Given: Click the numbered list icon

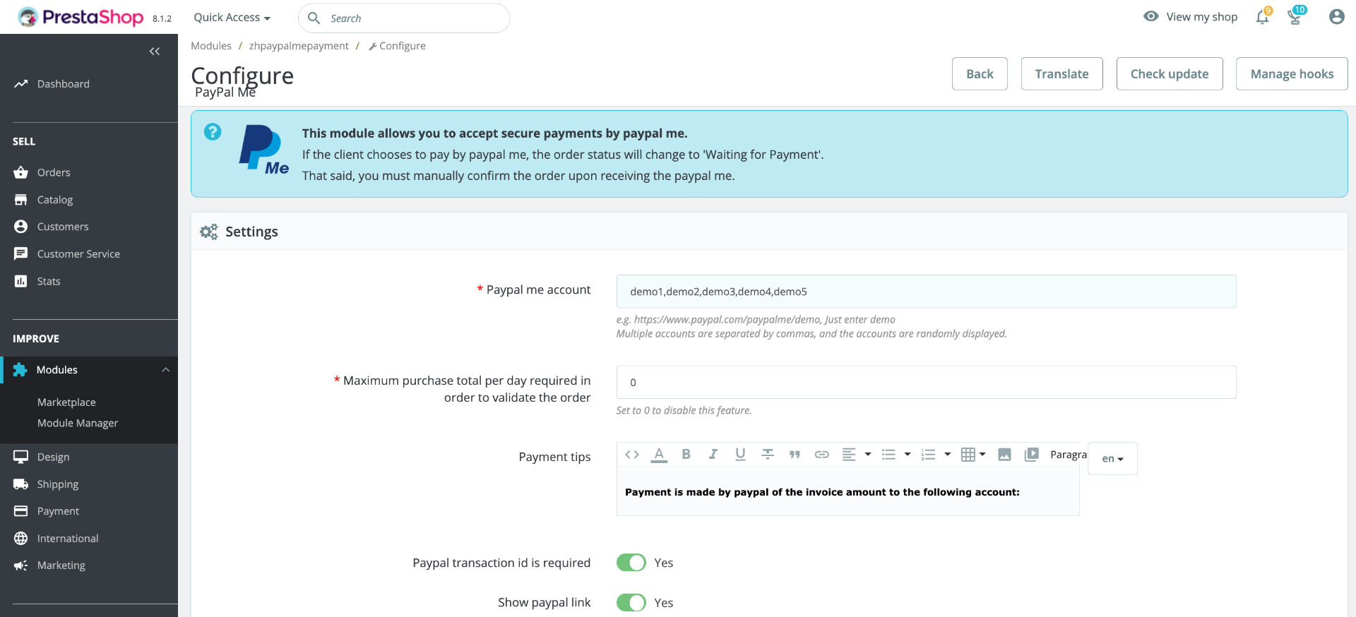Looking at the screenshot, I should point(928,455).
